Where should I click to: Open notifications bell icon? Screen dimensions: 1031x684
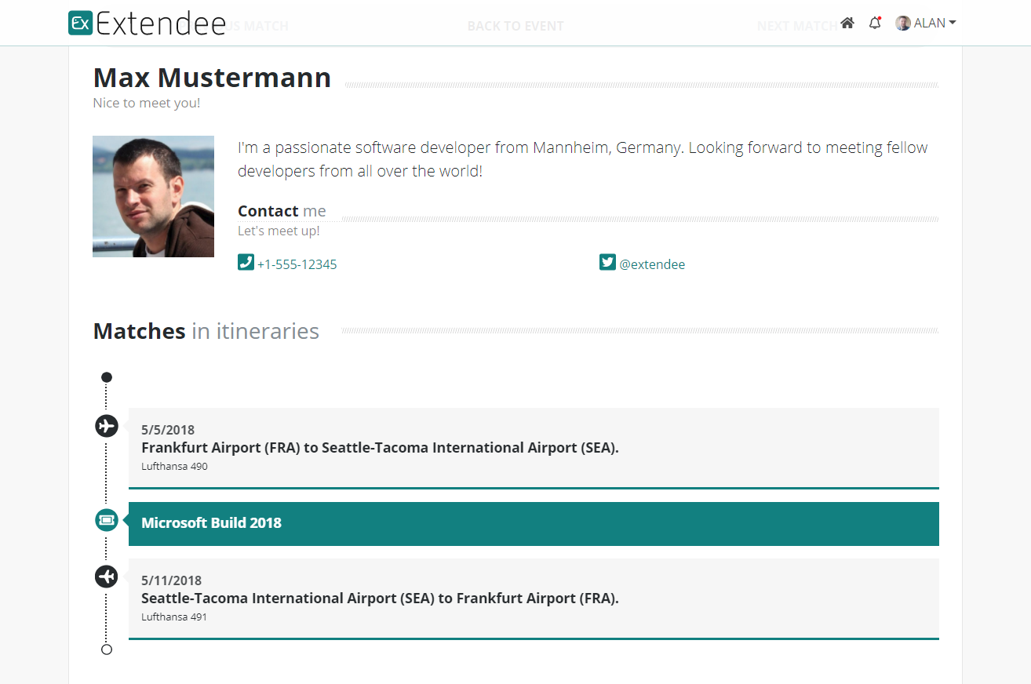[875, 24]
